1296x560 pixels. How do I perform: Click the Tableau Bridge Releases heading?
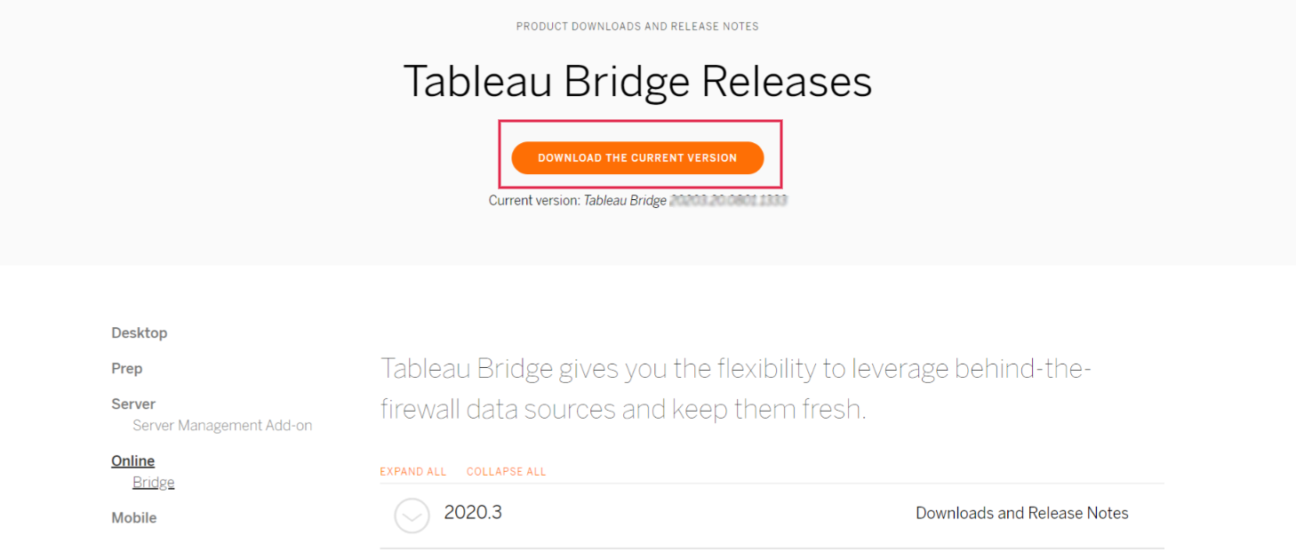pyautogui.click(x=637, y=81)
